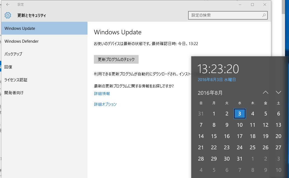Open the バックアップ section
This screenshot has height=178, width=289.
tap(44, 54)
